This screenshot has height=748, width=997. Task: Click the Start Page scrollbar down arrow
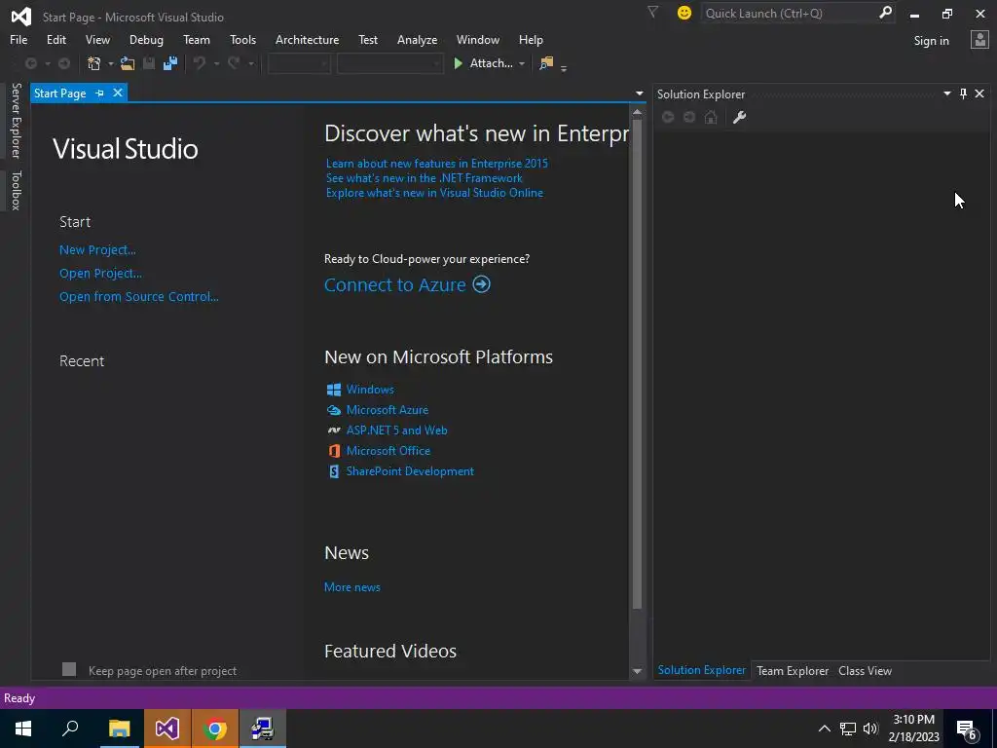(x=637, y=672)
